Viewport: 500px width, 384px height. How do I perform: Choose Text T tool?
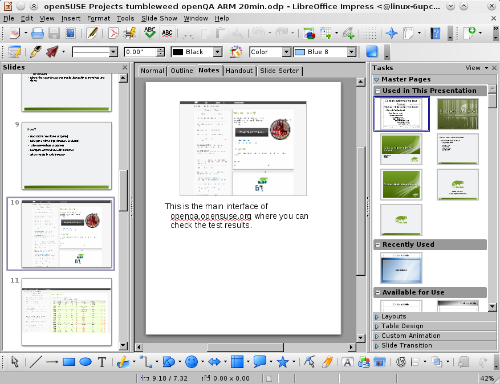[102, 362]
